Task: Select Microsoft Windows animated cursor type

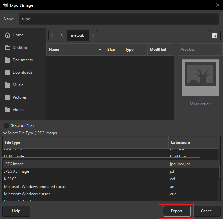Action: [35, 187]
